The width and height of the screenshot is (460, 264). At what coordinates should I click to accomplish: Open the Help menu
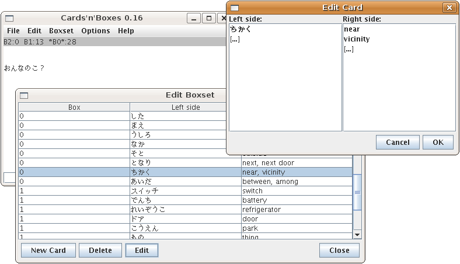coord(126,31)
